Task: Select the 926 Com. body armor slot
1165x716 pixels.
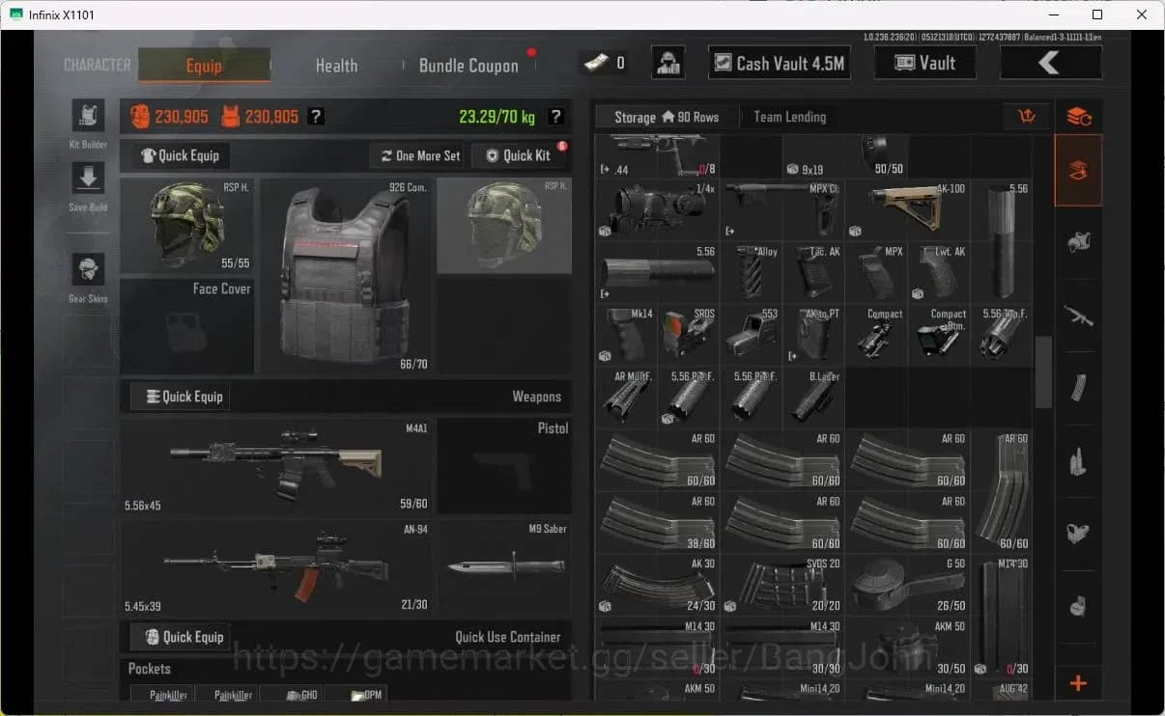Action: 345,276
